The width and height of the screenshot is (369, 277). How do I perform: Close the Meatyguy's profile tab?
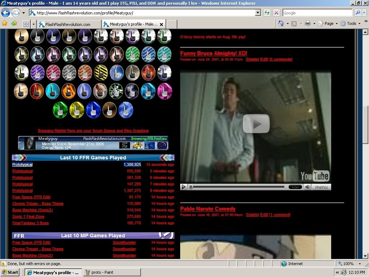pos(161,25)
